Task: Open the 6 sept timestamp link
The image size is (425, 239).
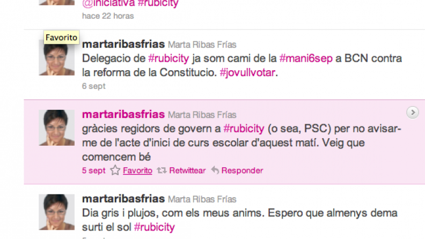Action: pos(93,86)
